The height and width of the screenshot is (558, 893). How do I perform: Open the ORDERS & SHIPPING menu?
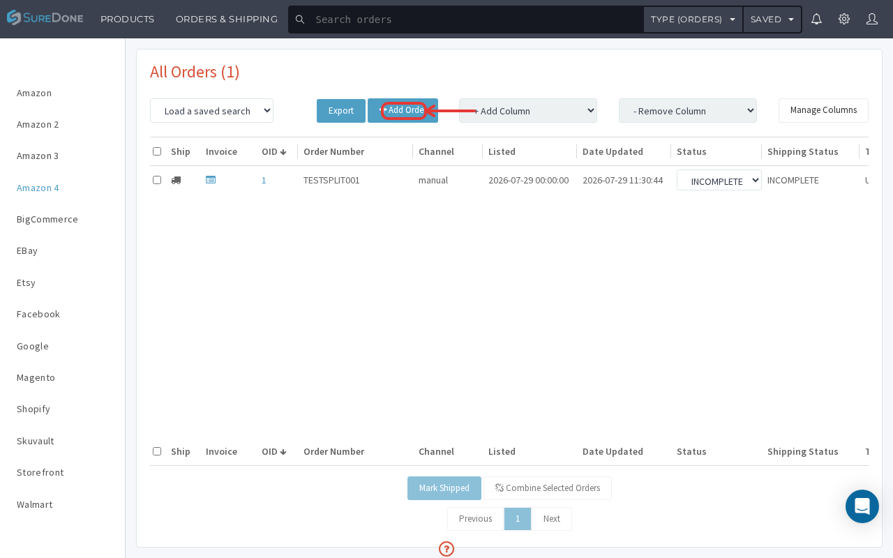click(227, 19)
